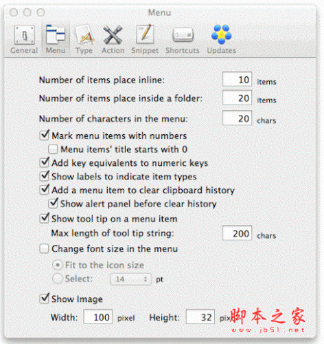This screenshot has height=344, width=324.
Task: Toggle Mark menu items with numbers checkbox
Action: [45, 136]
